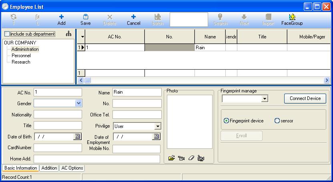The image size is (333, 182).
Task: Click the grid horizontal scrollbar right arrow
Action: (327, 80)
